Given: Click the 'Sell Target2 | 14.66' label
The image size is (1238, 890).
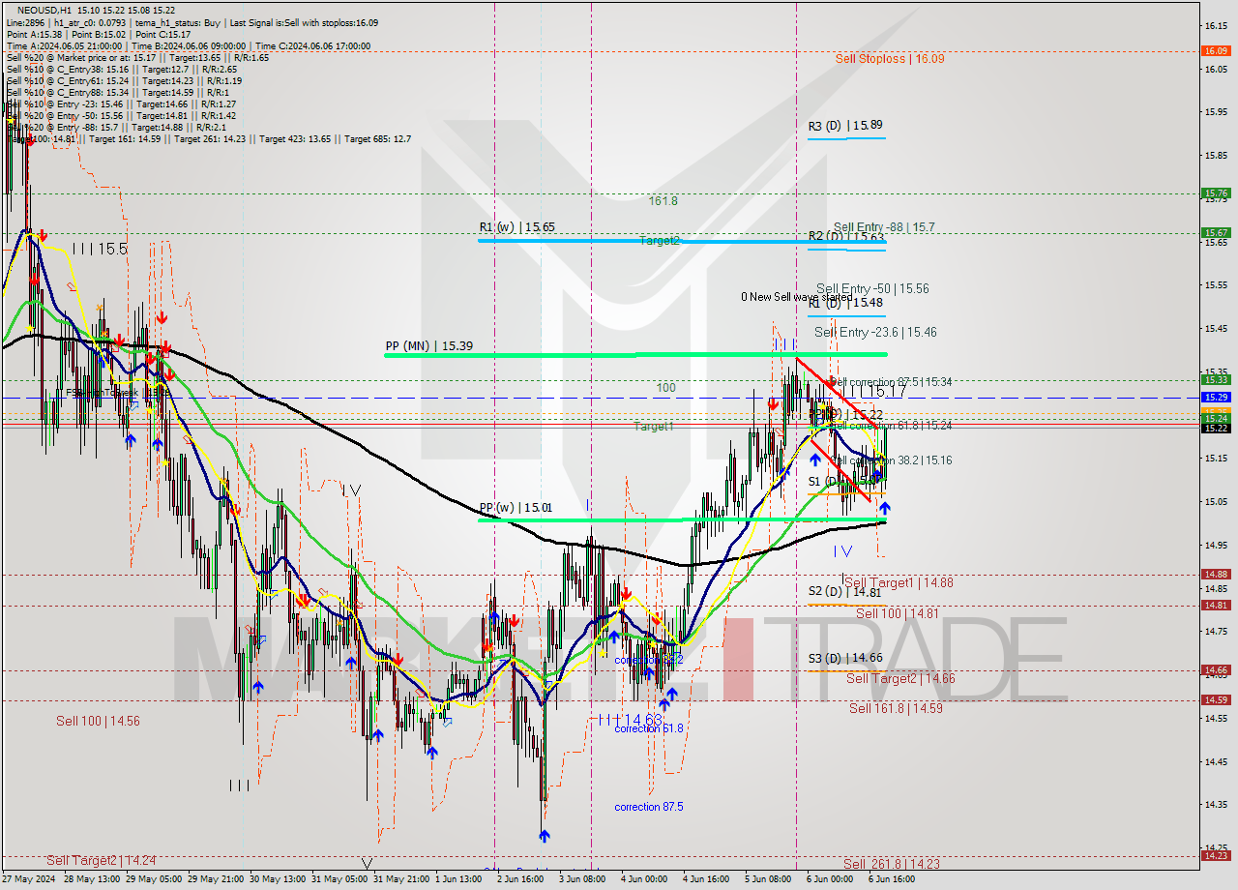Looking at the screenshot, I should pos(900,679).
